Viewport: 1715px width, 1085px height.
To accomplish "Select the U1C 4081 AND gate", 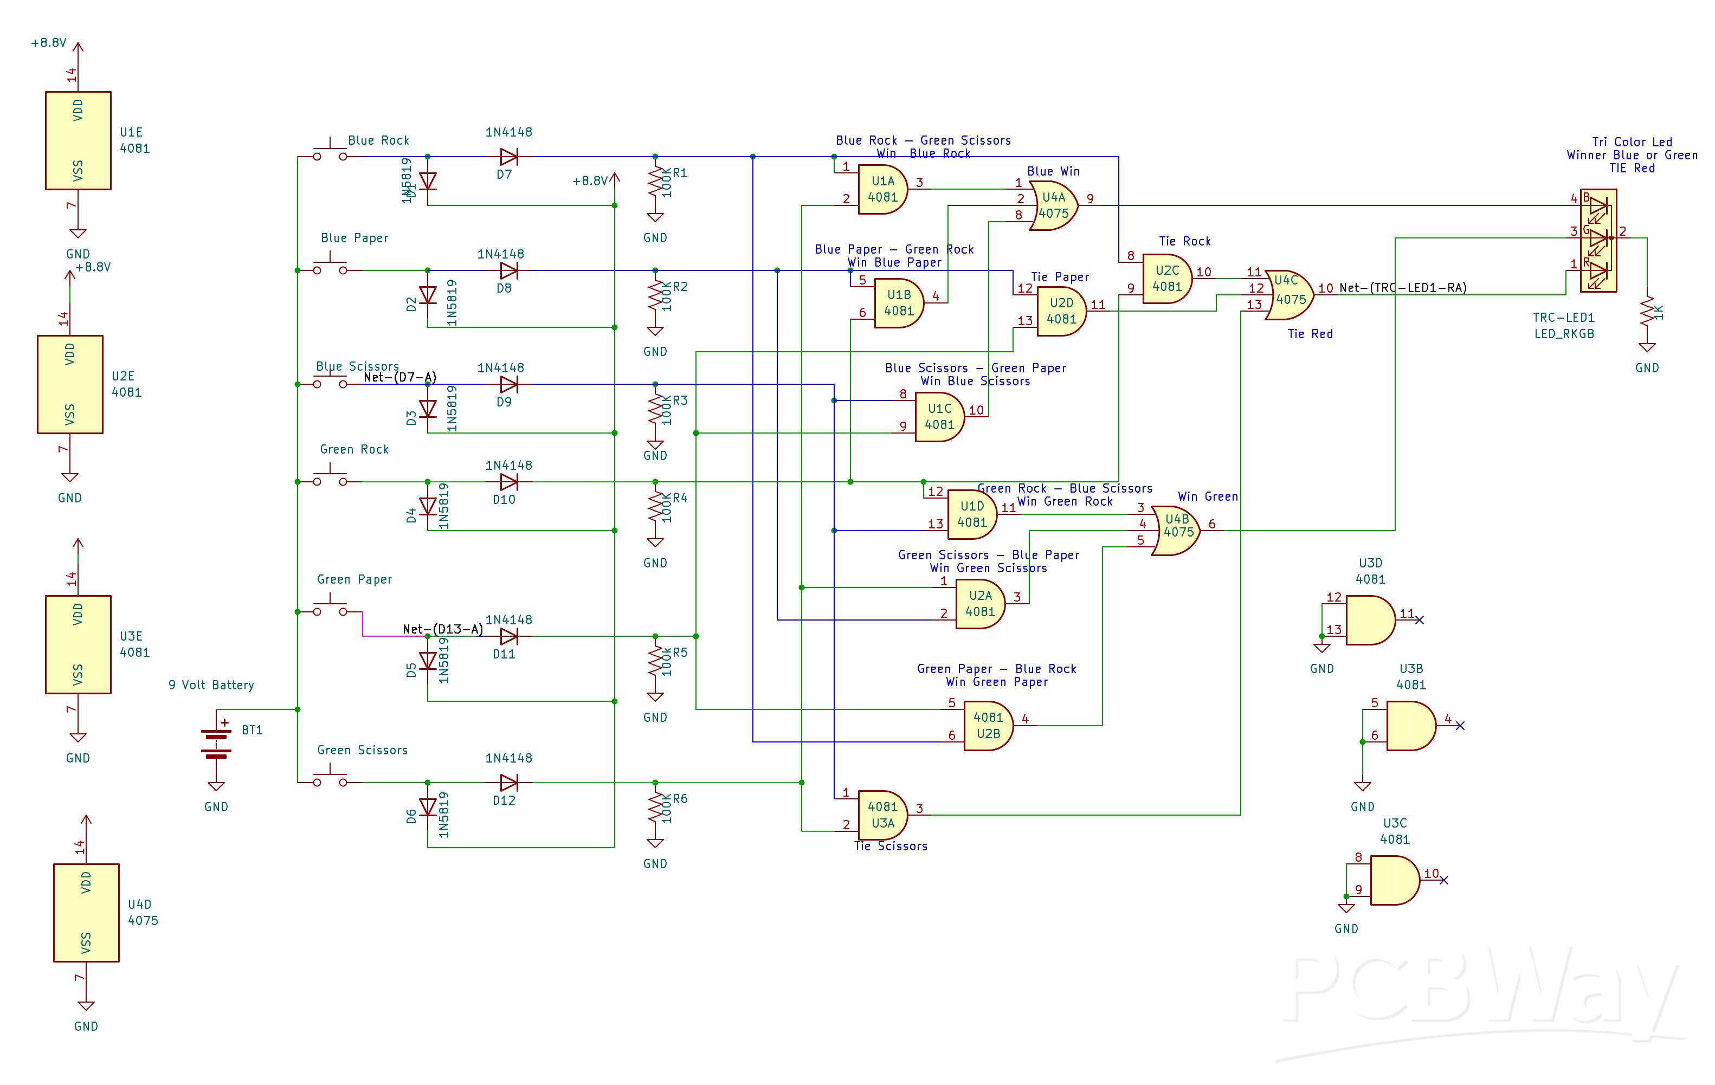I will pyautogui.click(x=939, y=417).
